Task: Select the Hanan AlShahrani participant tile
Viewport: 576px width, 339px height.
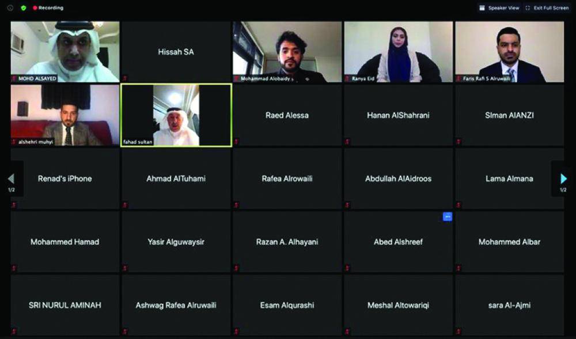Action: 399,115
